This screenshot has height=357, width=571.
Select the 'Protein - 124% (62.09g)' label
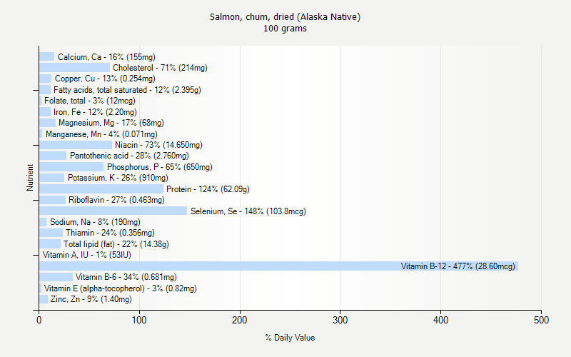(x=208, y=189)
